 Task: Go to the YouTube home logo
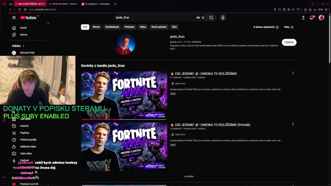coord(28,18)
